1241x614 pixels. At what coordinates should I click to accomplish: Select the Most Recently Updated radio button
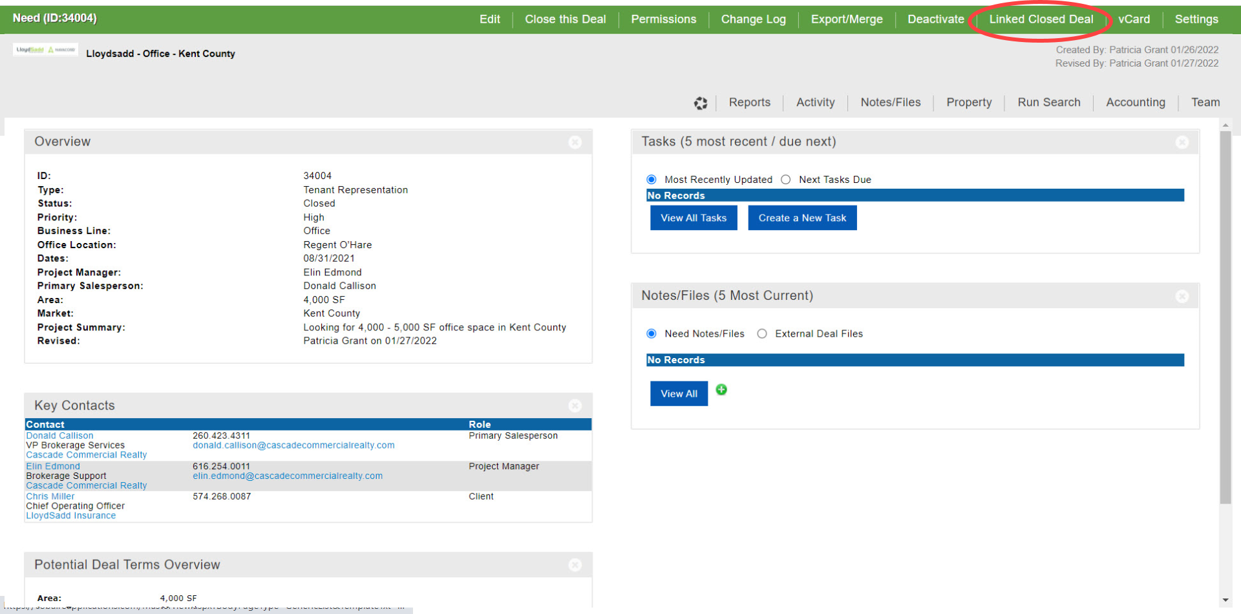pyautogui.click(x=652, y=180)
